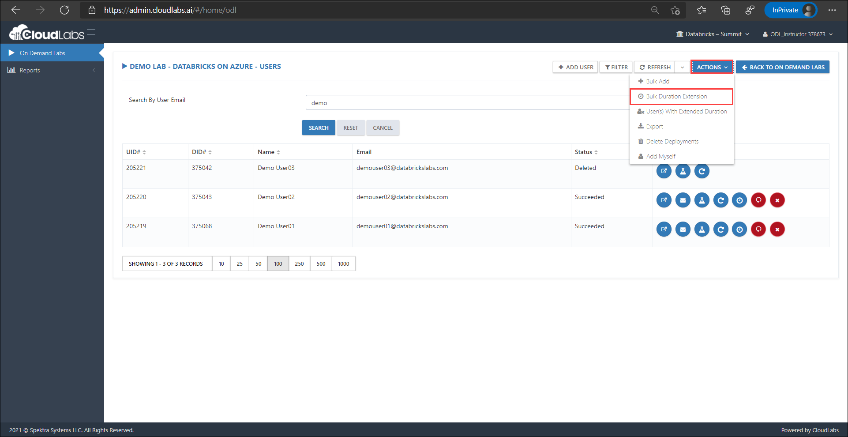Open the Databricks – Summit tenant dropdown
The height and width of the screenshot is (437, 848).
coord(713,34)
